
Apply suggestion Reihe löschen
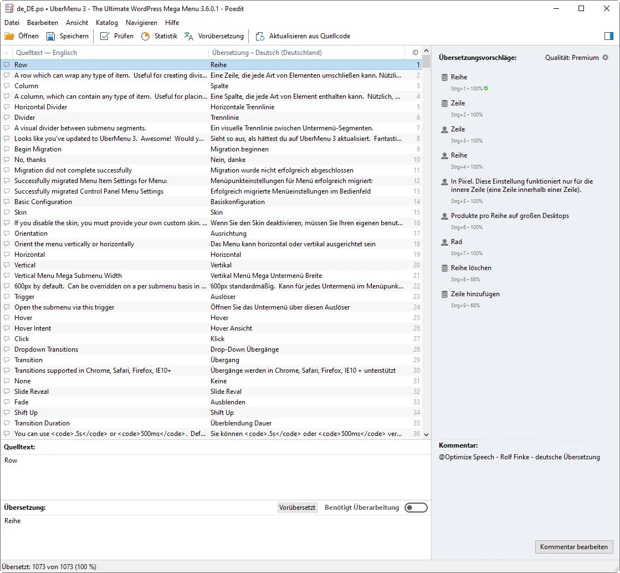[x=471, y=268]
